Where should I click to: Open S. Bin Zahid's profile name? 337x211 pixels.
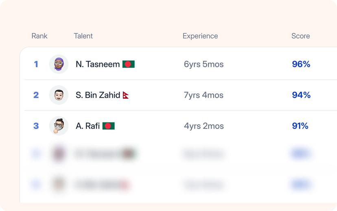tap(98, 95)
